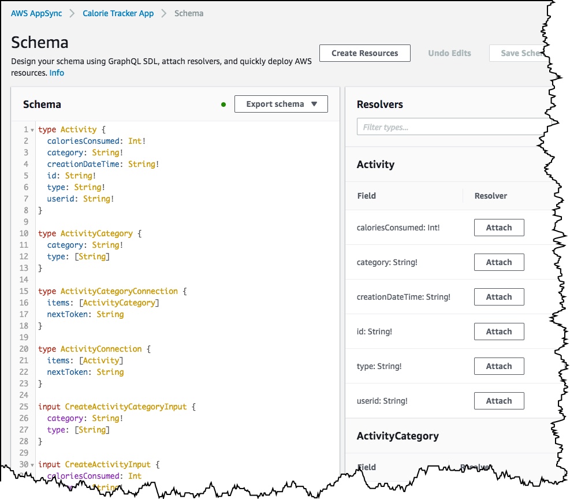Click the green schema status dot
This screenshot has height=499, width=570.
pyautogui.click(x=223, y=105)
